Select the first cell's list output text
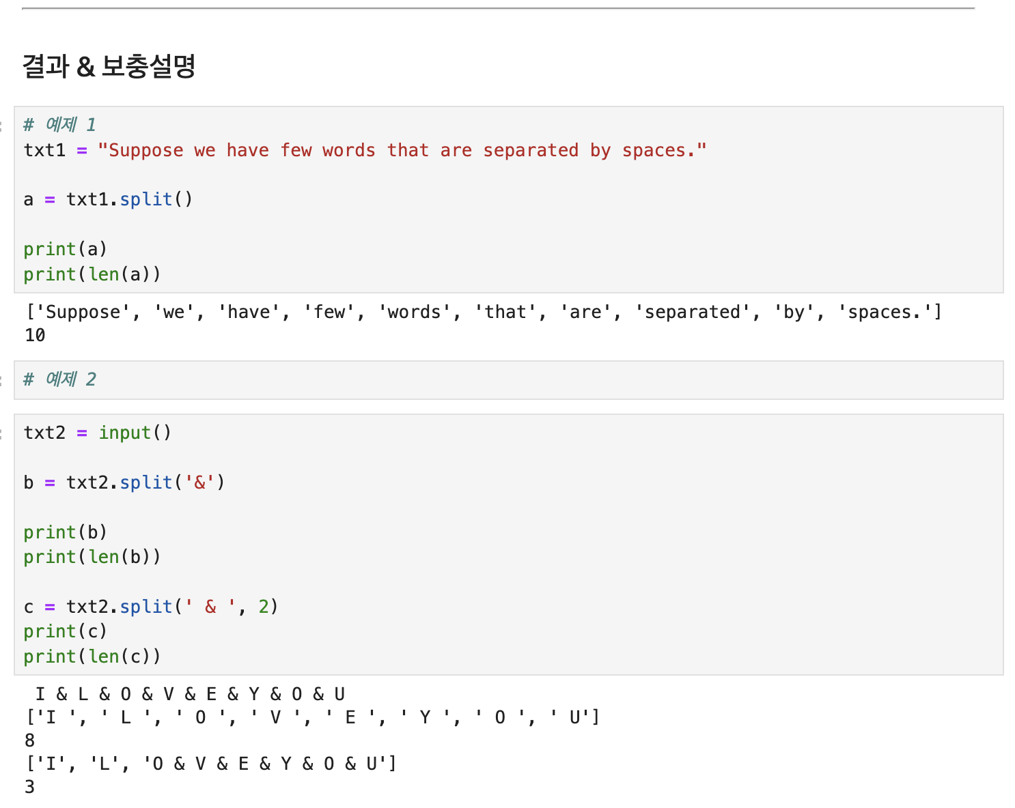This screenshot has height=808, width=1015. [484, 312]
